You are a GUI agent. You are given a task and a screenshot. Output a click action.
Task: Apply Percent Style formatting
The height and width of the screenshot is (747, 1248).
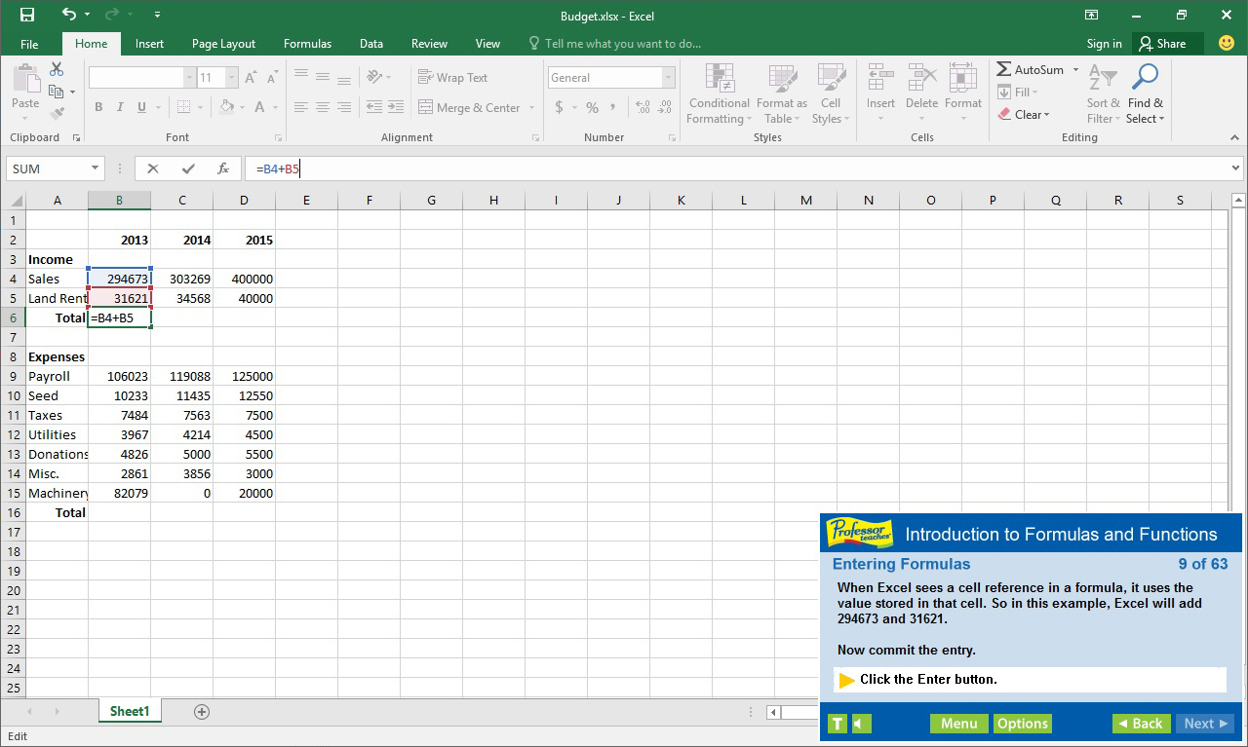pyautogui.click(x=592, y=107)
